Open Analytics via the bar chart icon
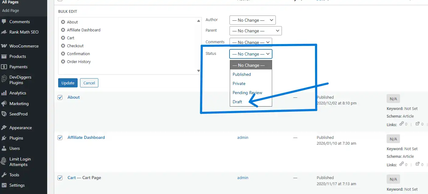Viewport: 428px width, 194px height. [x=4, y=93]
